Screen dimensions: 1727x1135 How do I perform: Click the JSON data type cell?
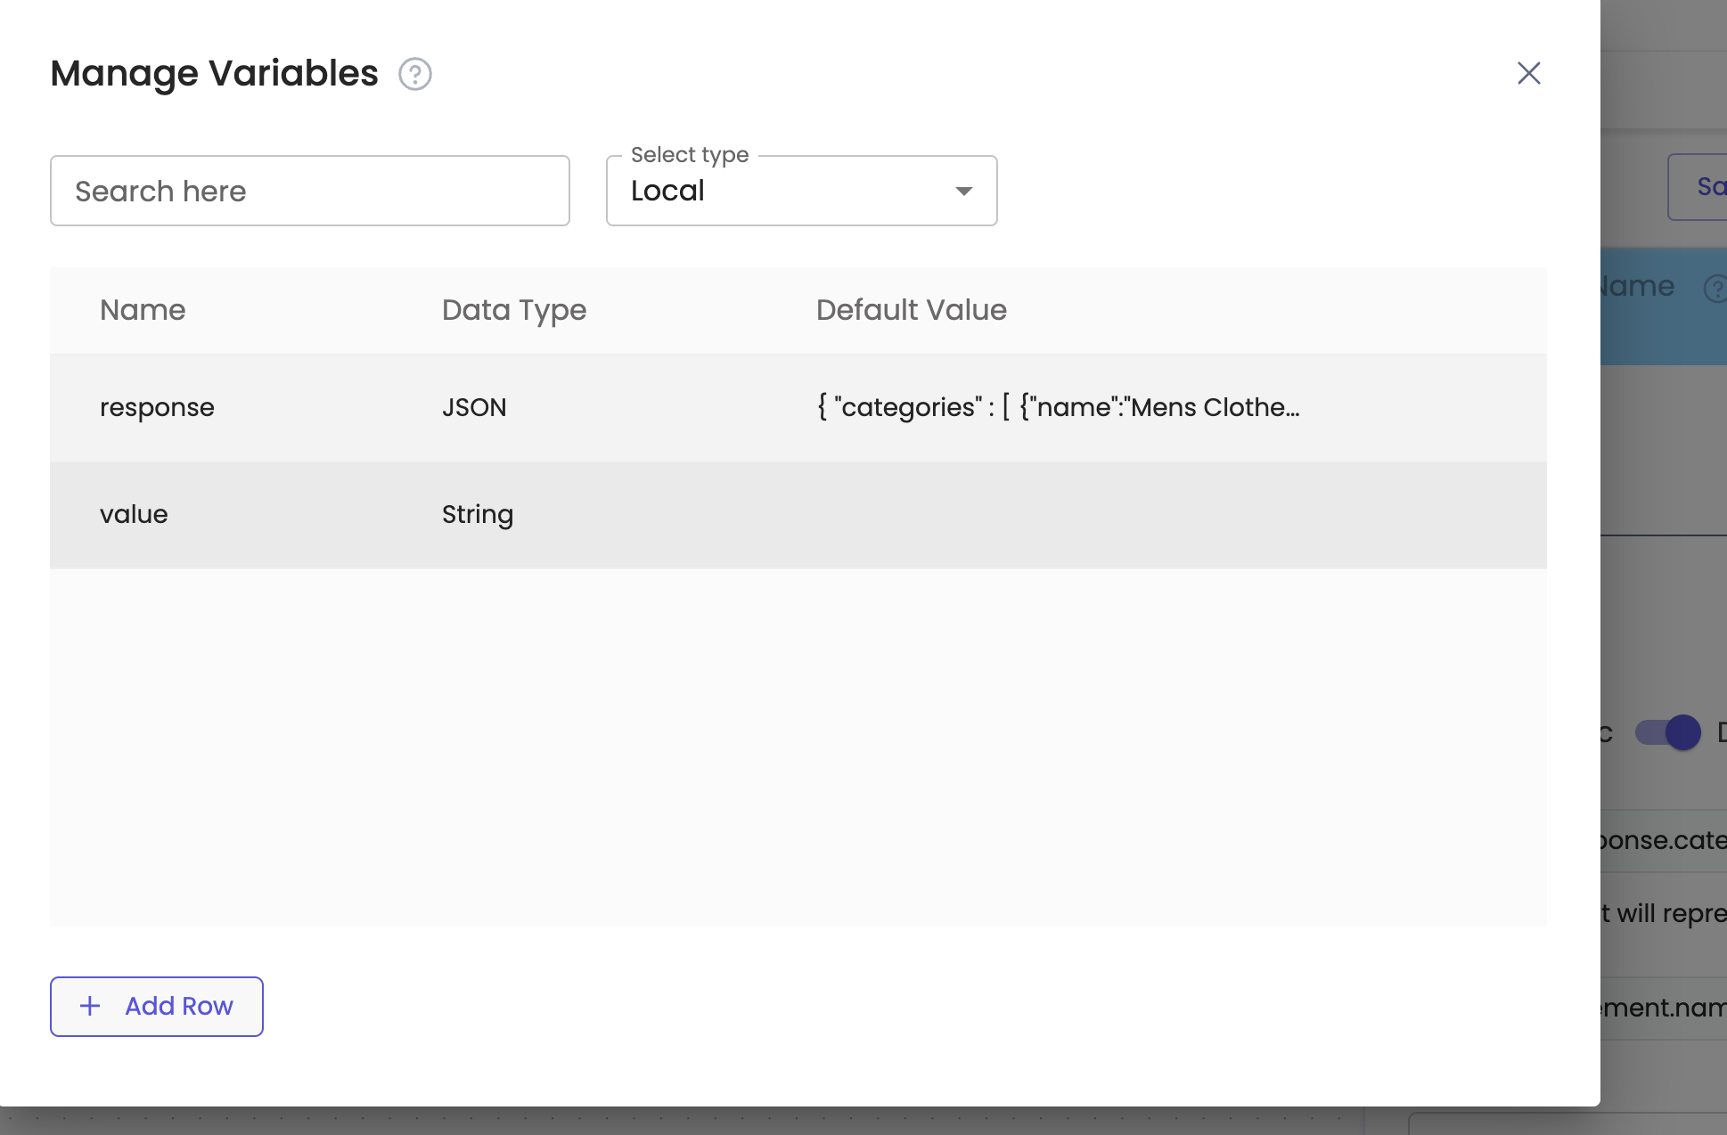474,407
